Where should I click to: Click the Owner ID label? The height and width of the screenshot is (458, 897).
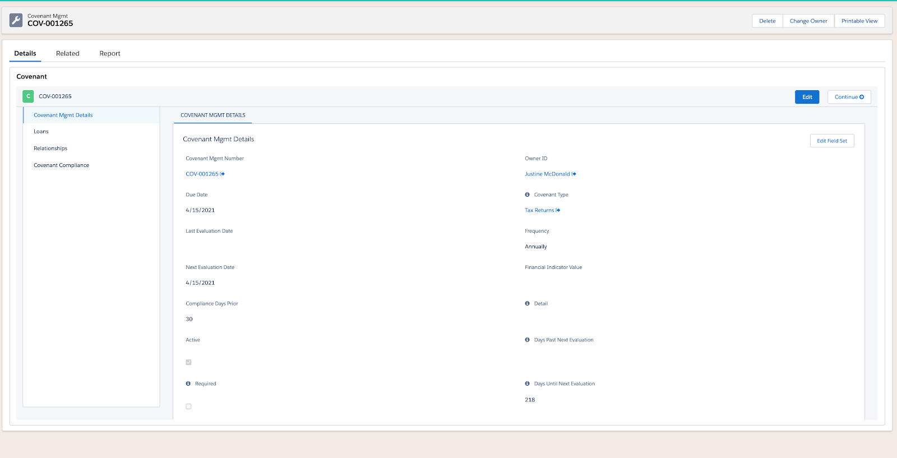coord(536,159)
